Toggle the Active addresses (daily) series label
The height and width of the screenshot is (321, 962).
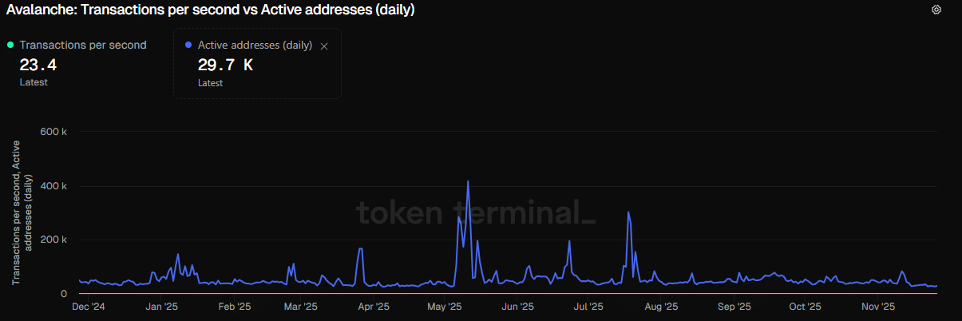click(255, 46)
